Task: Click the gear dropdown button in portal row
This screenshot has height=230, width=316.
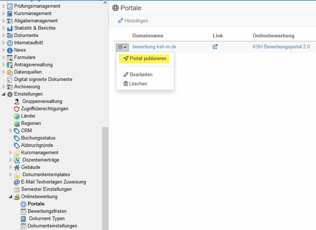Action: 122,47
